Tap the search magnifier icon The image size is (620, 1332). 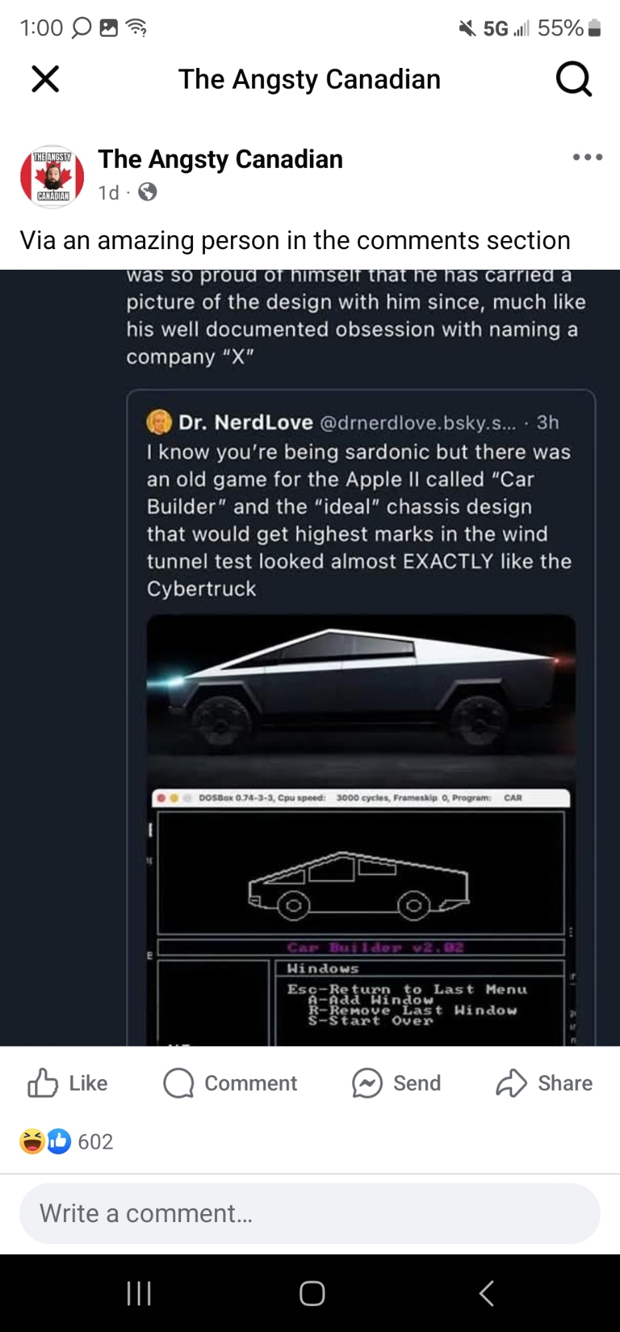(x=573, y=79)
